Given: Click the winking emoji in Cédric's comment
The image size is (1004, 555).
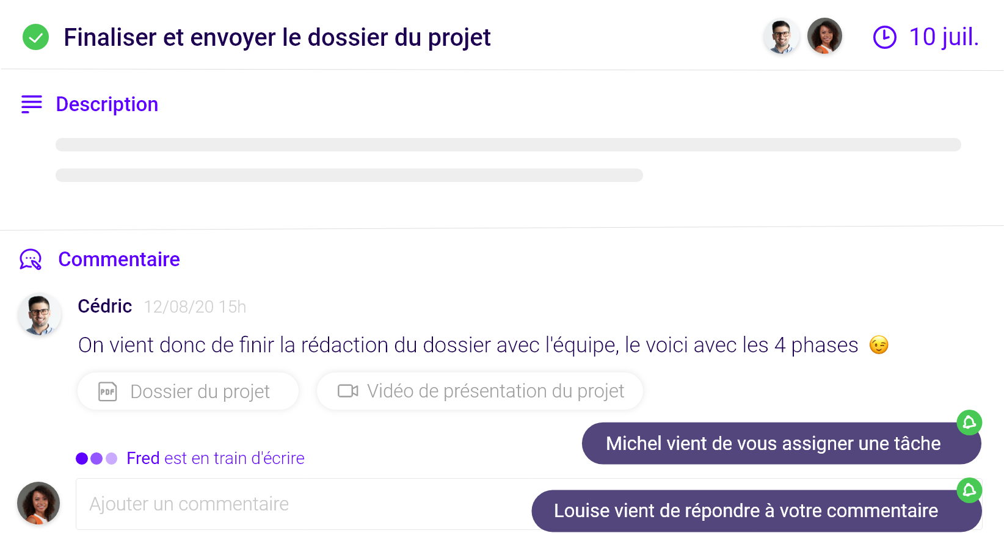Looking at the screenshot, I should (x=880, y=344).
